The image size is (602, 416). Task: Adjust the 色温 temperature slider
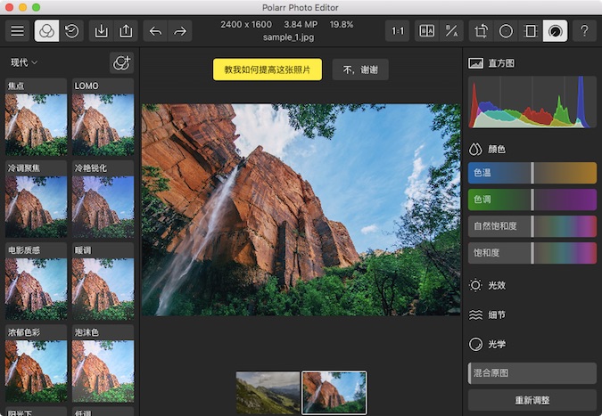(x=532, y=173)
